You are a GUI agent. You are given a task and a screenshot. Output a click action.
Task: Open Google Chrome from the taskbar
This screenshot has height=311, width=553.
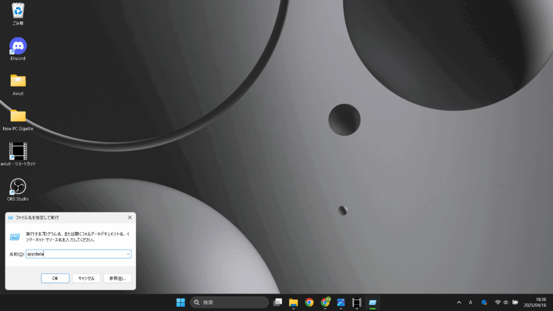(x=309, y=302)
